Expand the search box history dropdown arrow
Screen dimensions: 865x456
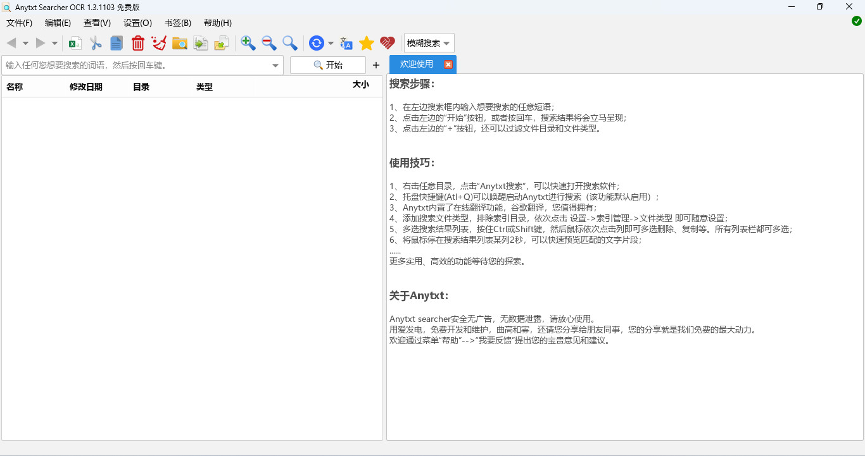click(275, 65)
